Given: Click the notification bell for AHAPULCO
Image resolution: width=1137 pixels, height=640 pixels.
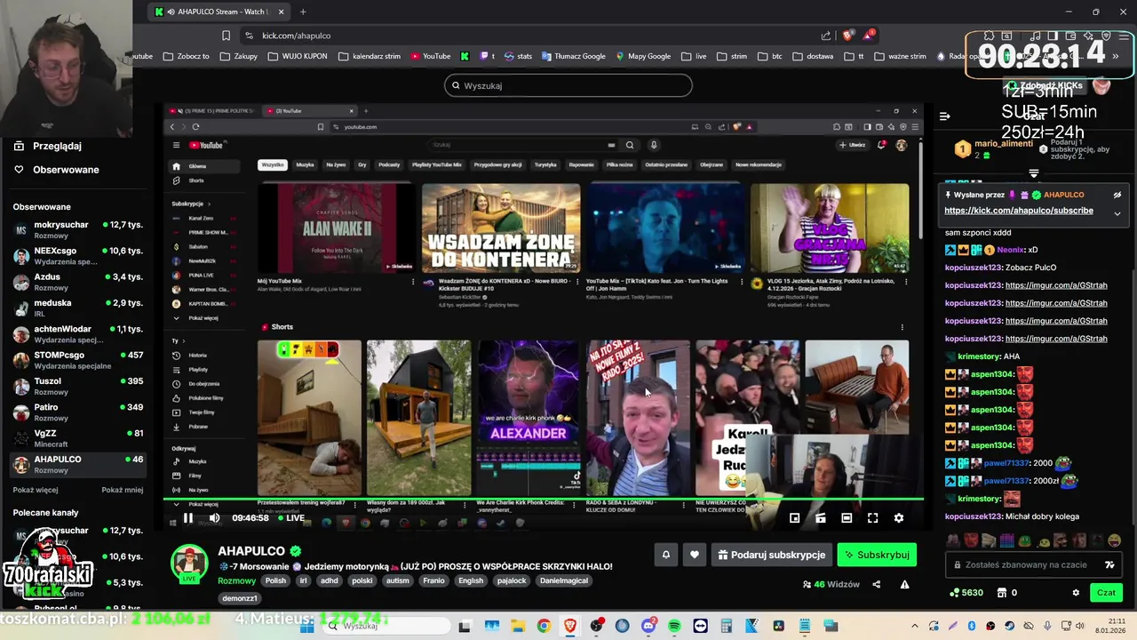Looking at the screenshot, I should (x=666, y=555).
